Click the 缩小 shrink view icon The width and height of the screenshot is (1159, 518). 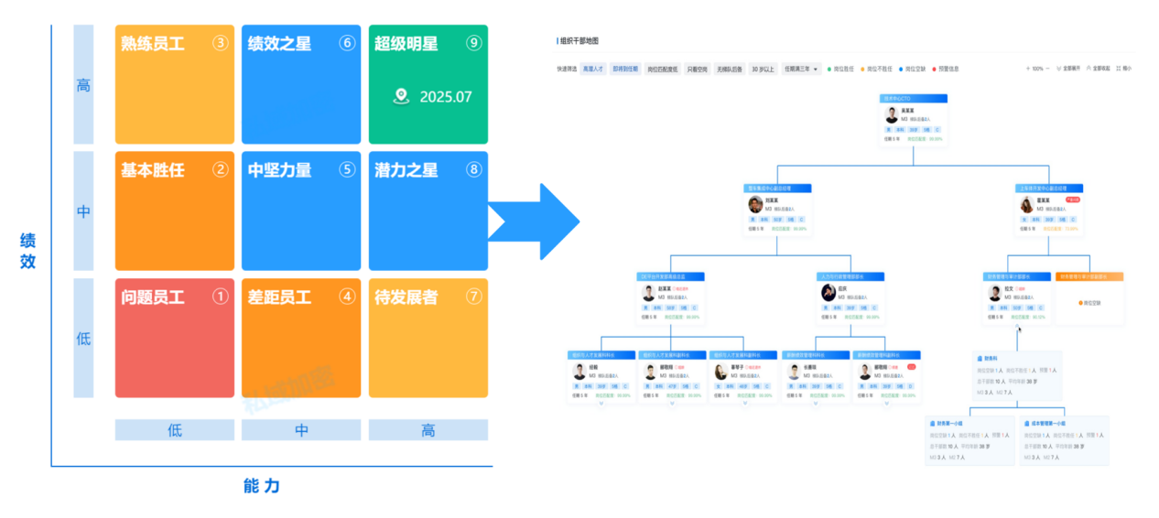pos(1119,69)
